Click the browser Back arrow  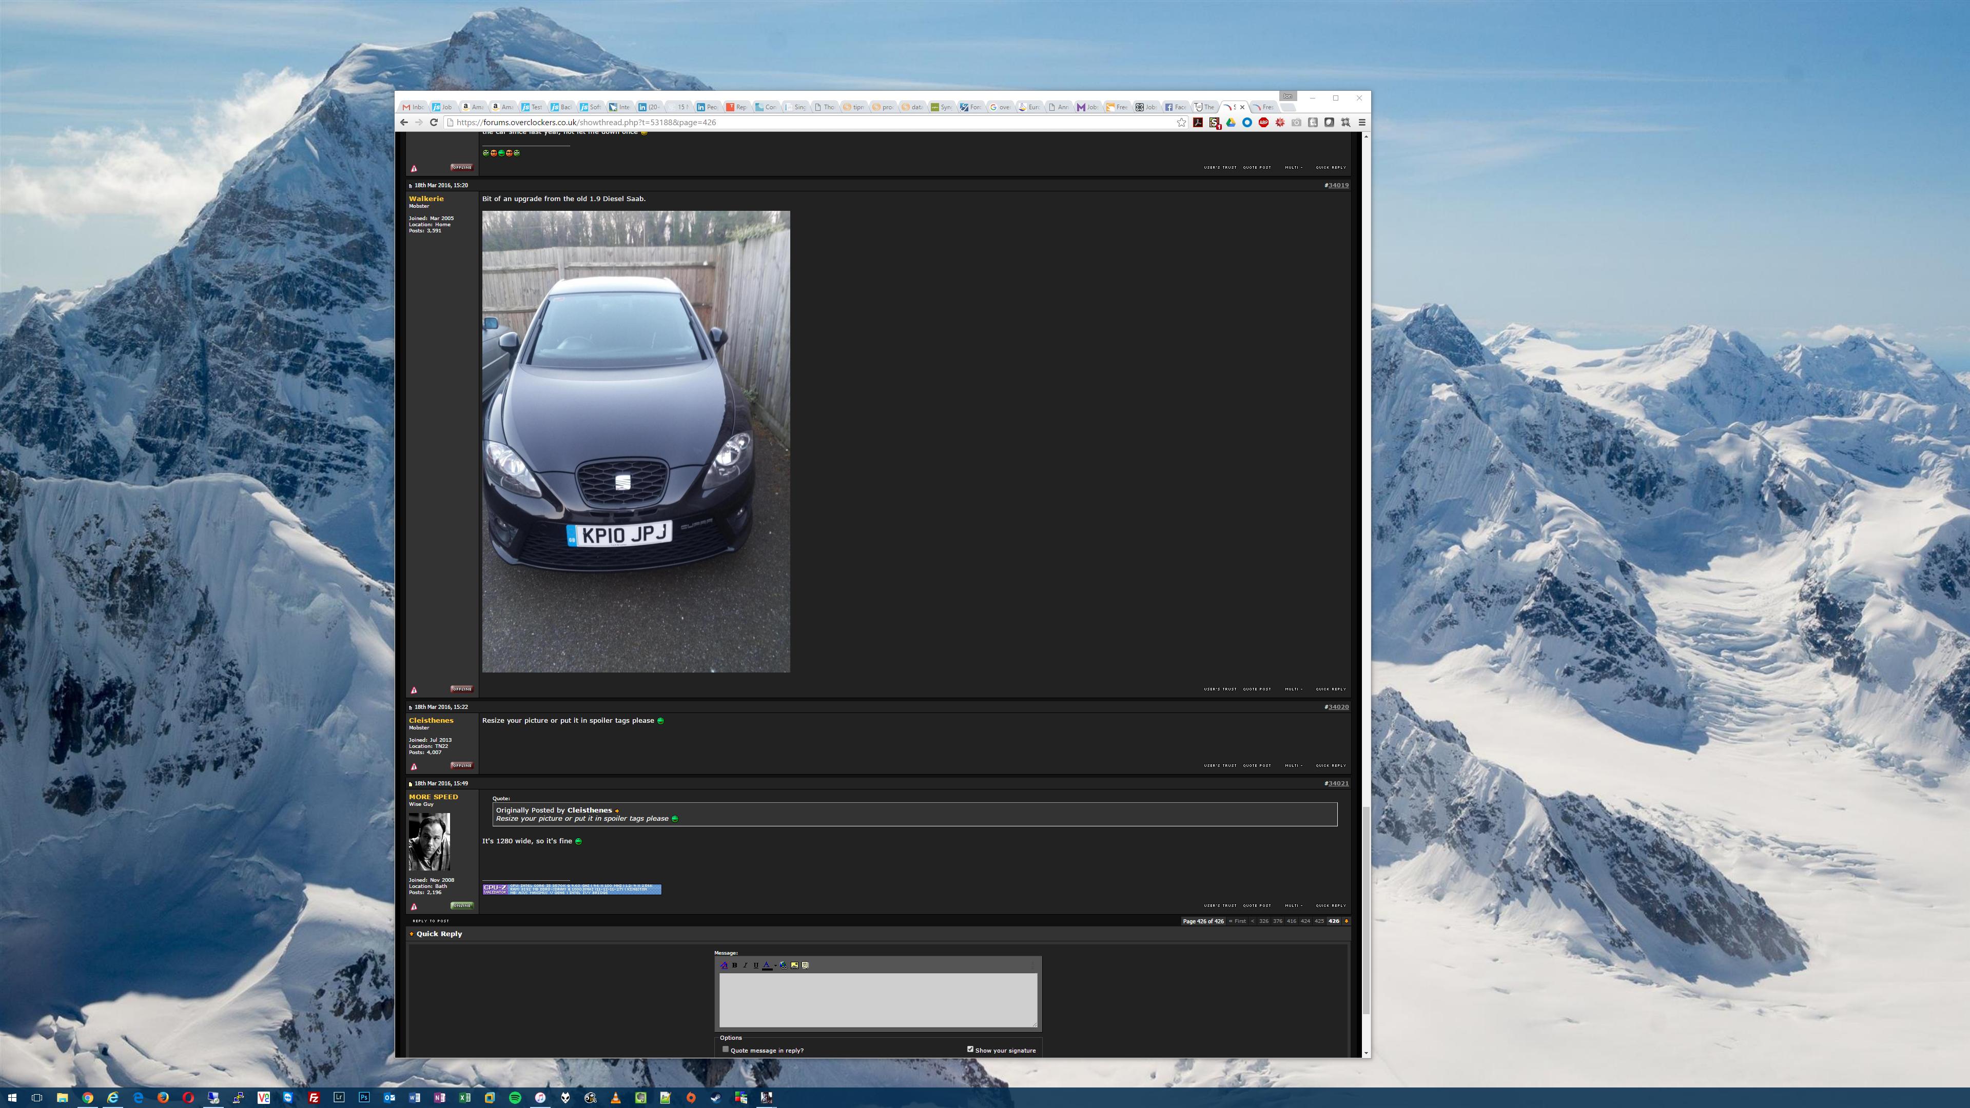pyautogui.click(x=404, y=123)
